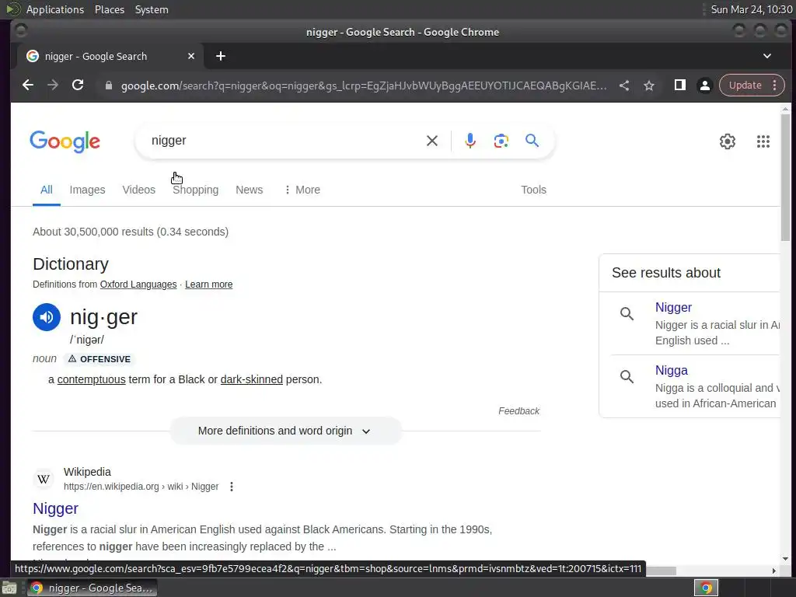Click inside the Google search input field
This screenshot has height=597, width=796.
point(285,141)
